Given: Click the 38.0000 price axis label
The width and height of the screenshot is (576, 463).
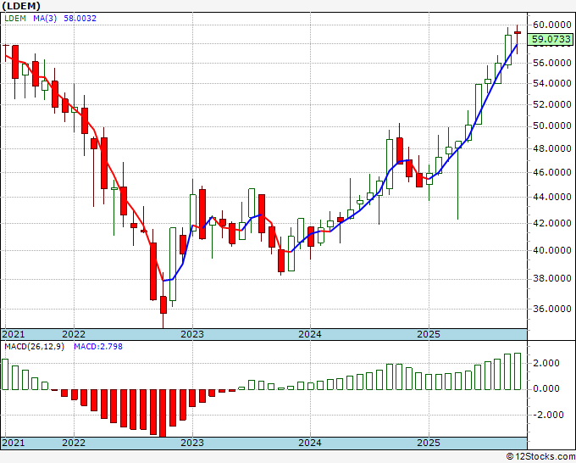Looking at the screenshot, I should 552,279.
